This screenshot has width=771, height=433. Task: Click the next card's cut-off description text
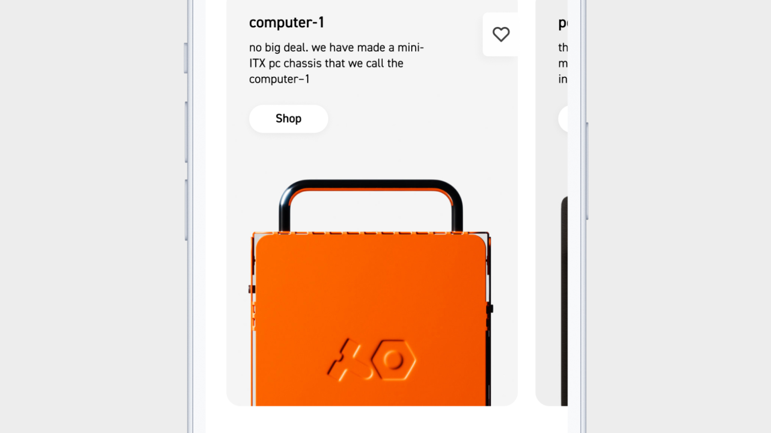coord(563,63)
